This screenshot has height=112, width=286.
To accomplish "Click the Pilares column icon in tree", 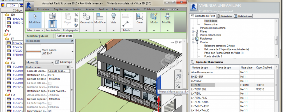I will click(197, 32).
